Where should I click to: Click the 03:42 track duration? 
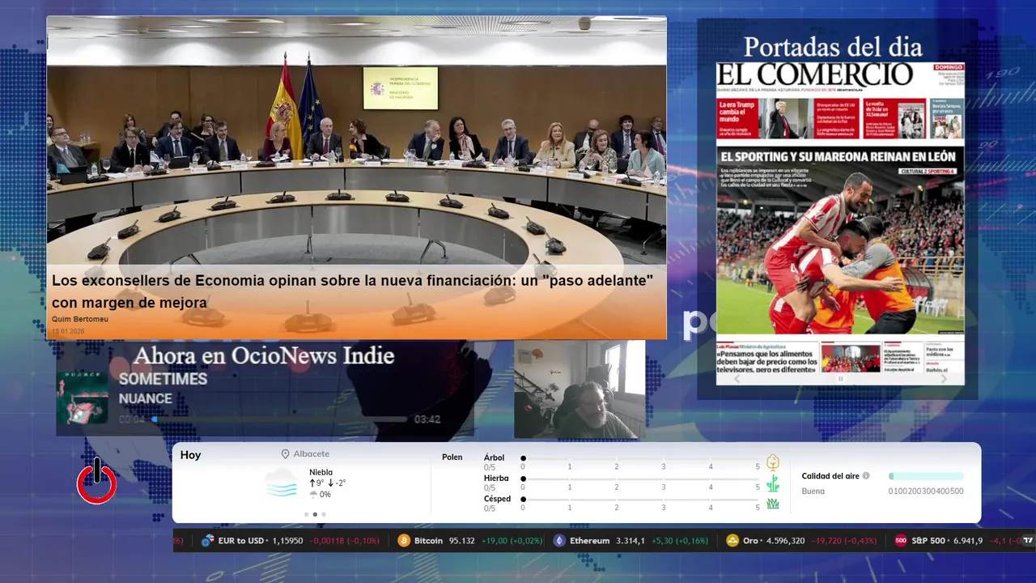click(427, 419)
